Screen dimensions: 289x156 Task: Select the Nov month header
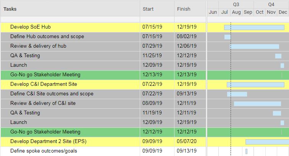pos(271,12)
